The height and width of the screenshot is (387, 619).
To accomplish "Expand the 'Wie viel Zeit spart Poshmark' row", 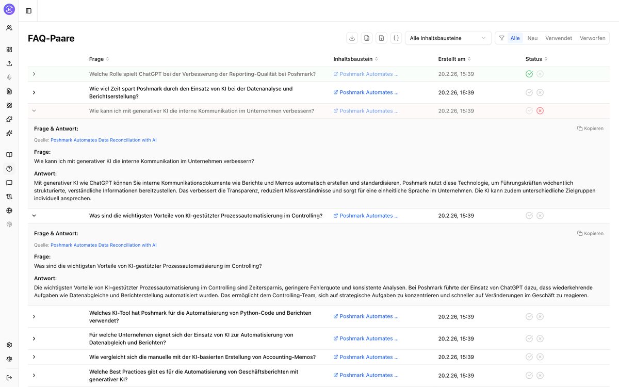I will click(34, 92).
